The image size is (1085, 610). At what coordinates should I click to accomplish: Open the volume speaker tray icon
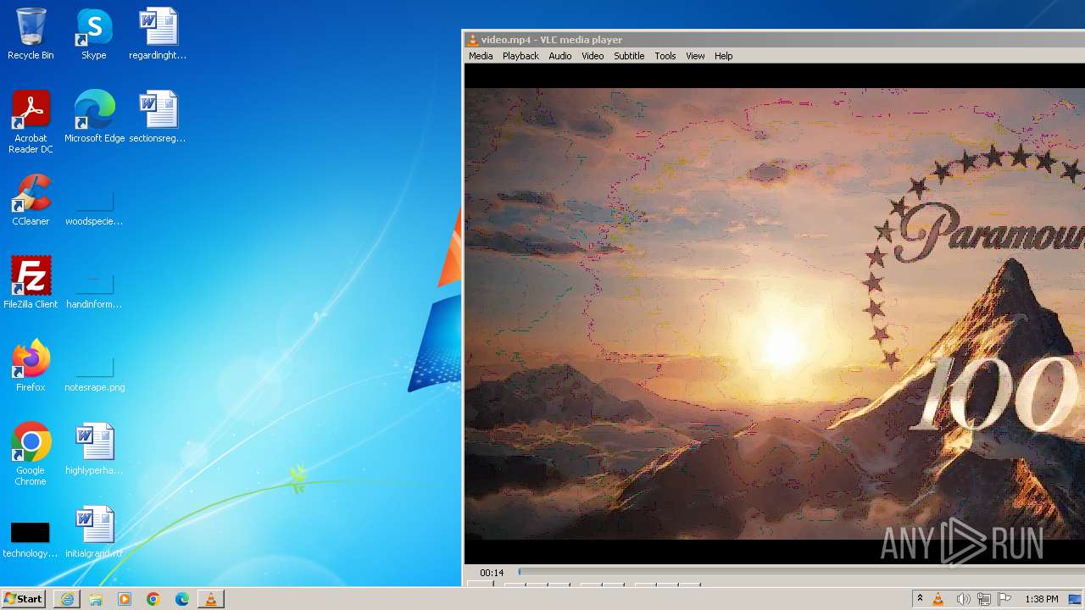pos(963,599)
